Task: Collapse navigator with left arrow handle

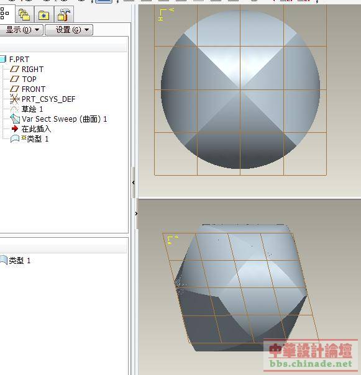Action: (x=134, y=183)
